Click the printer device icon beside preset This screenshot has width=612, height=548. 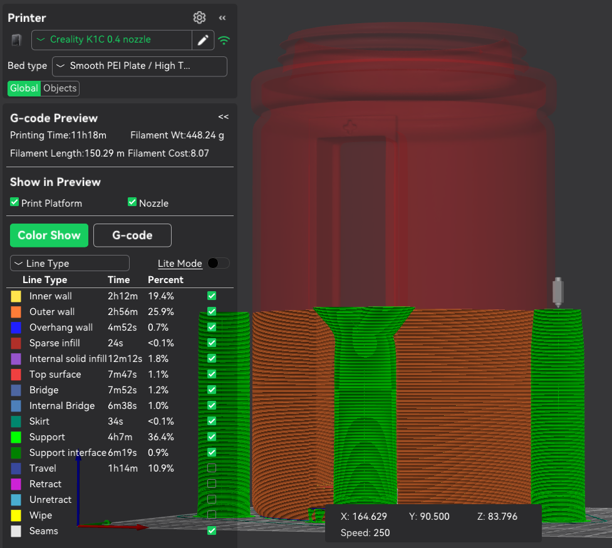17,40
